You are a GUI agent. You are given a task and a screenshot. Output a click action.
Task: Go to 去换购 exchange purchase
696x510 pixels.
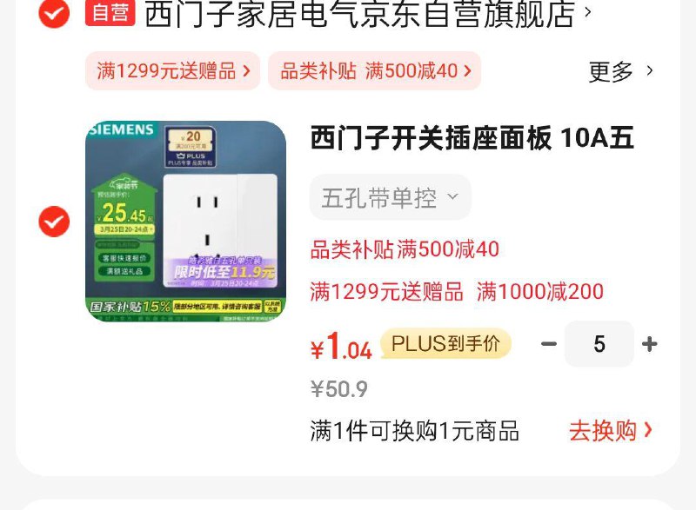pyautogui.click(x=611, y=430)
